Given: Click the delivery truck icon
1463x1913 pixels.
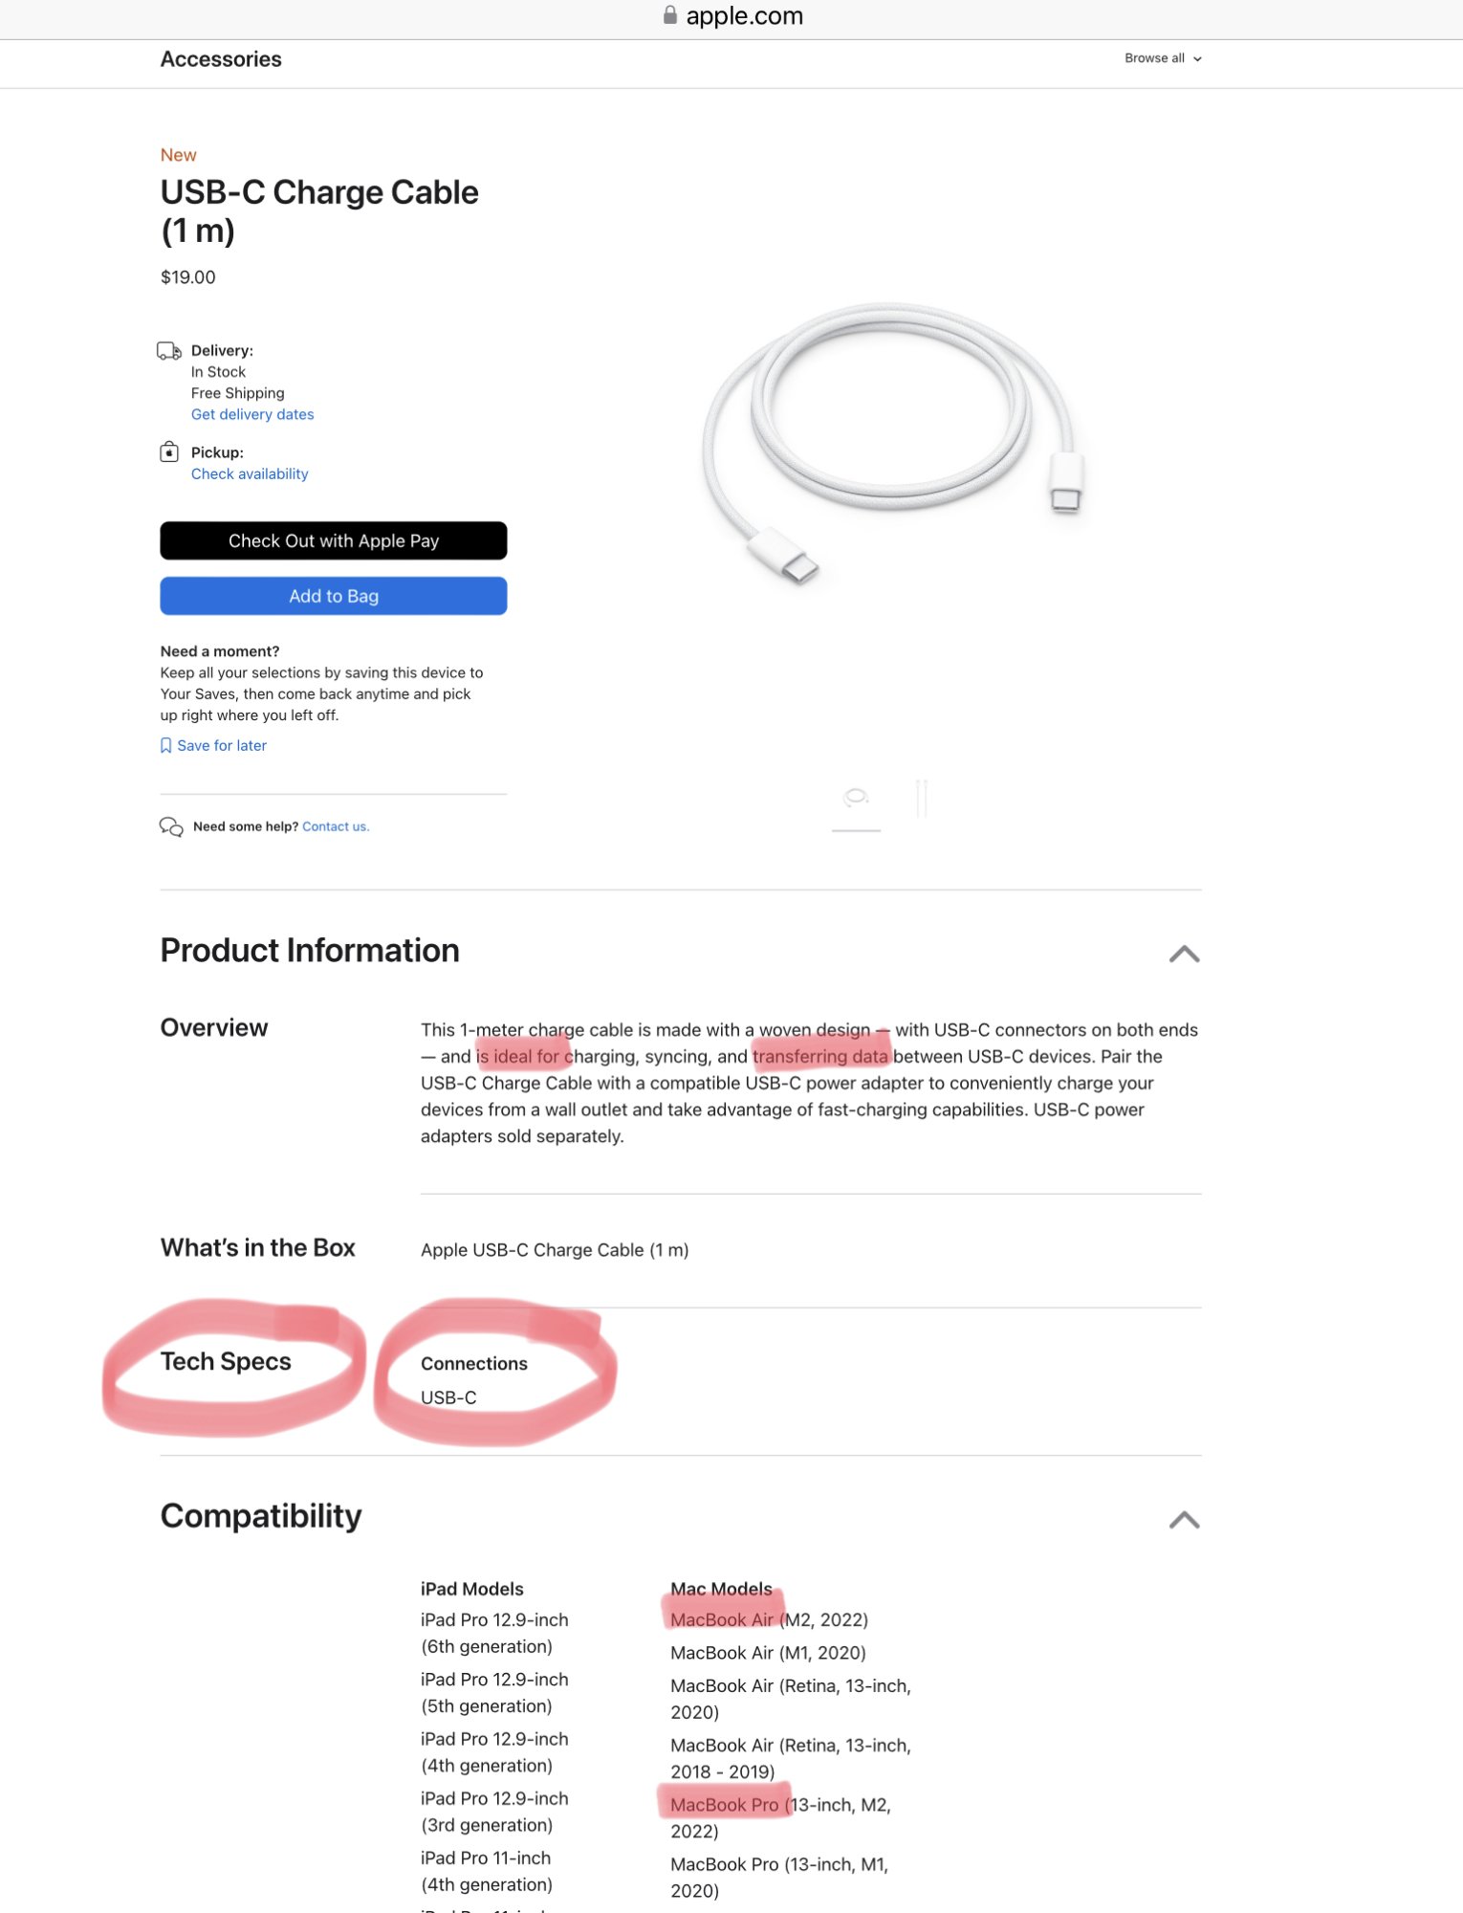Looking at the screenshot, I should [169, 351].
